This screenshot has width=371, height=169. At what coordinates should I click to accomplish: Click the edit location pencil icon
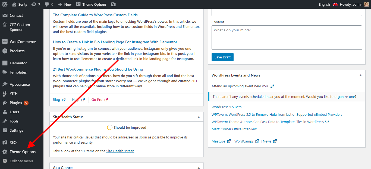click(x=272, y=86)
